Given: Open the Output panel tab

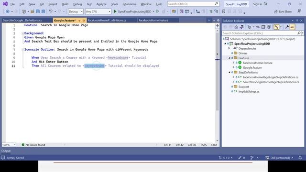Looking at the screenshot, I should pyautogui.click(x=6, y=151).
